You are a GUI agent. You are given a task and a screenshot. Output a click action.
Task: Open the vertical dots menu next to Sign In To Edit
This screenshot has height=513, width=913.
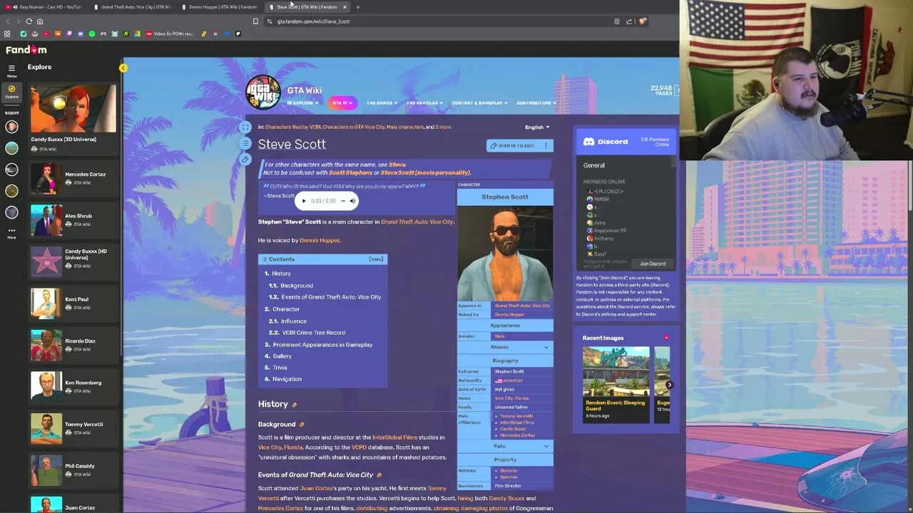coord(546,145)
